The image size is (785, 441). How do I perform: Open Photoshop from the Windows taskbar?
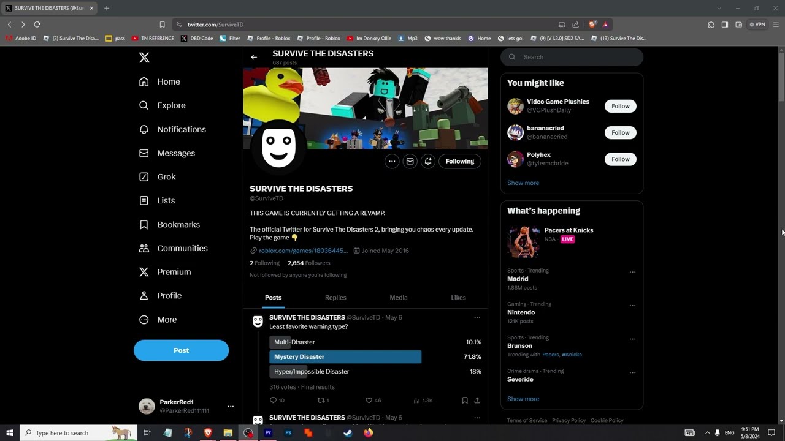pyautogui.click(x=288, y=433)
